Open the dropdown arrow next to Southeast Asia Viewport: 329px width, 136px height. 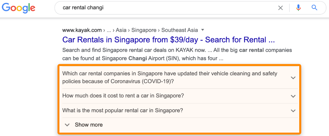coord(202,30)
